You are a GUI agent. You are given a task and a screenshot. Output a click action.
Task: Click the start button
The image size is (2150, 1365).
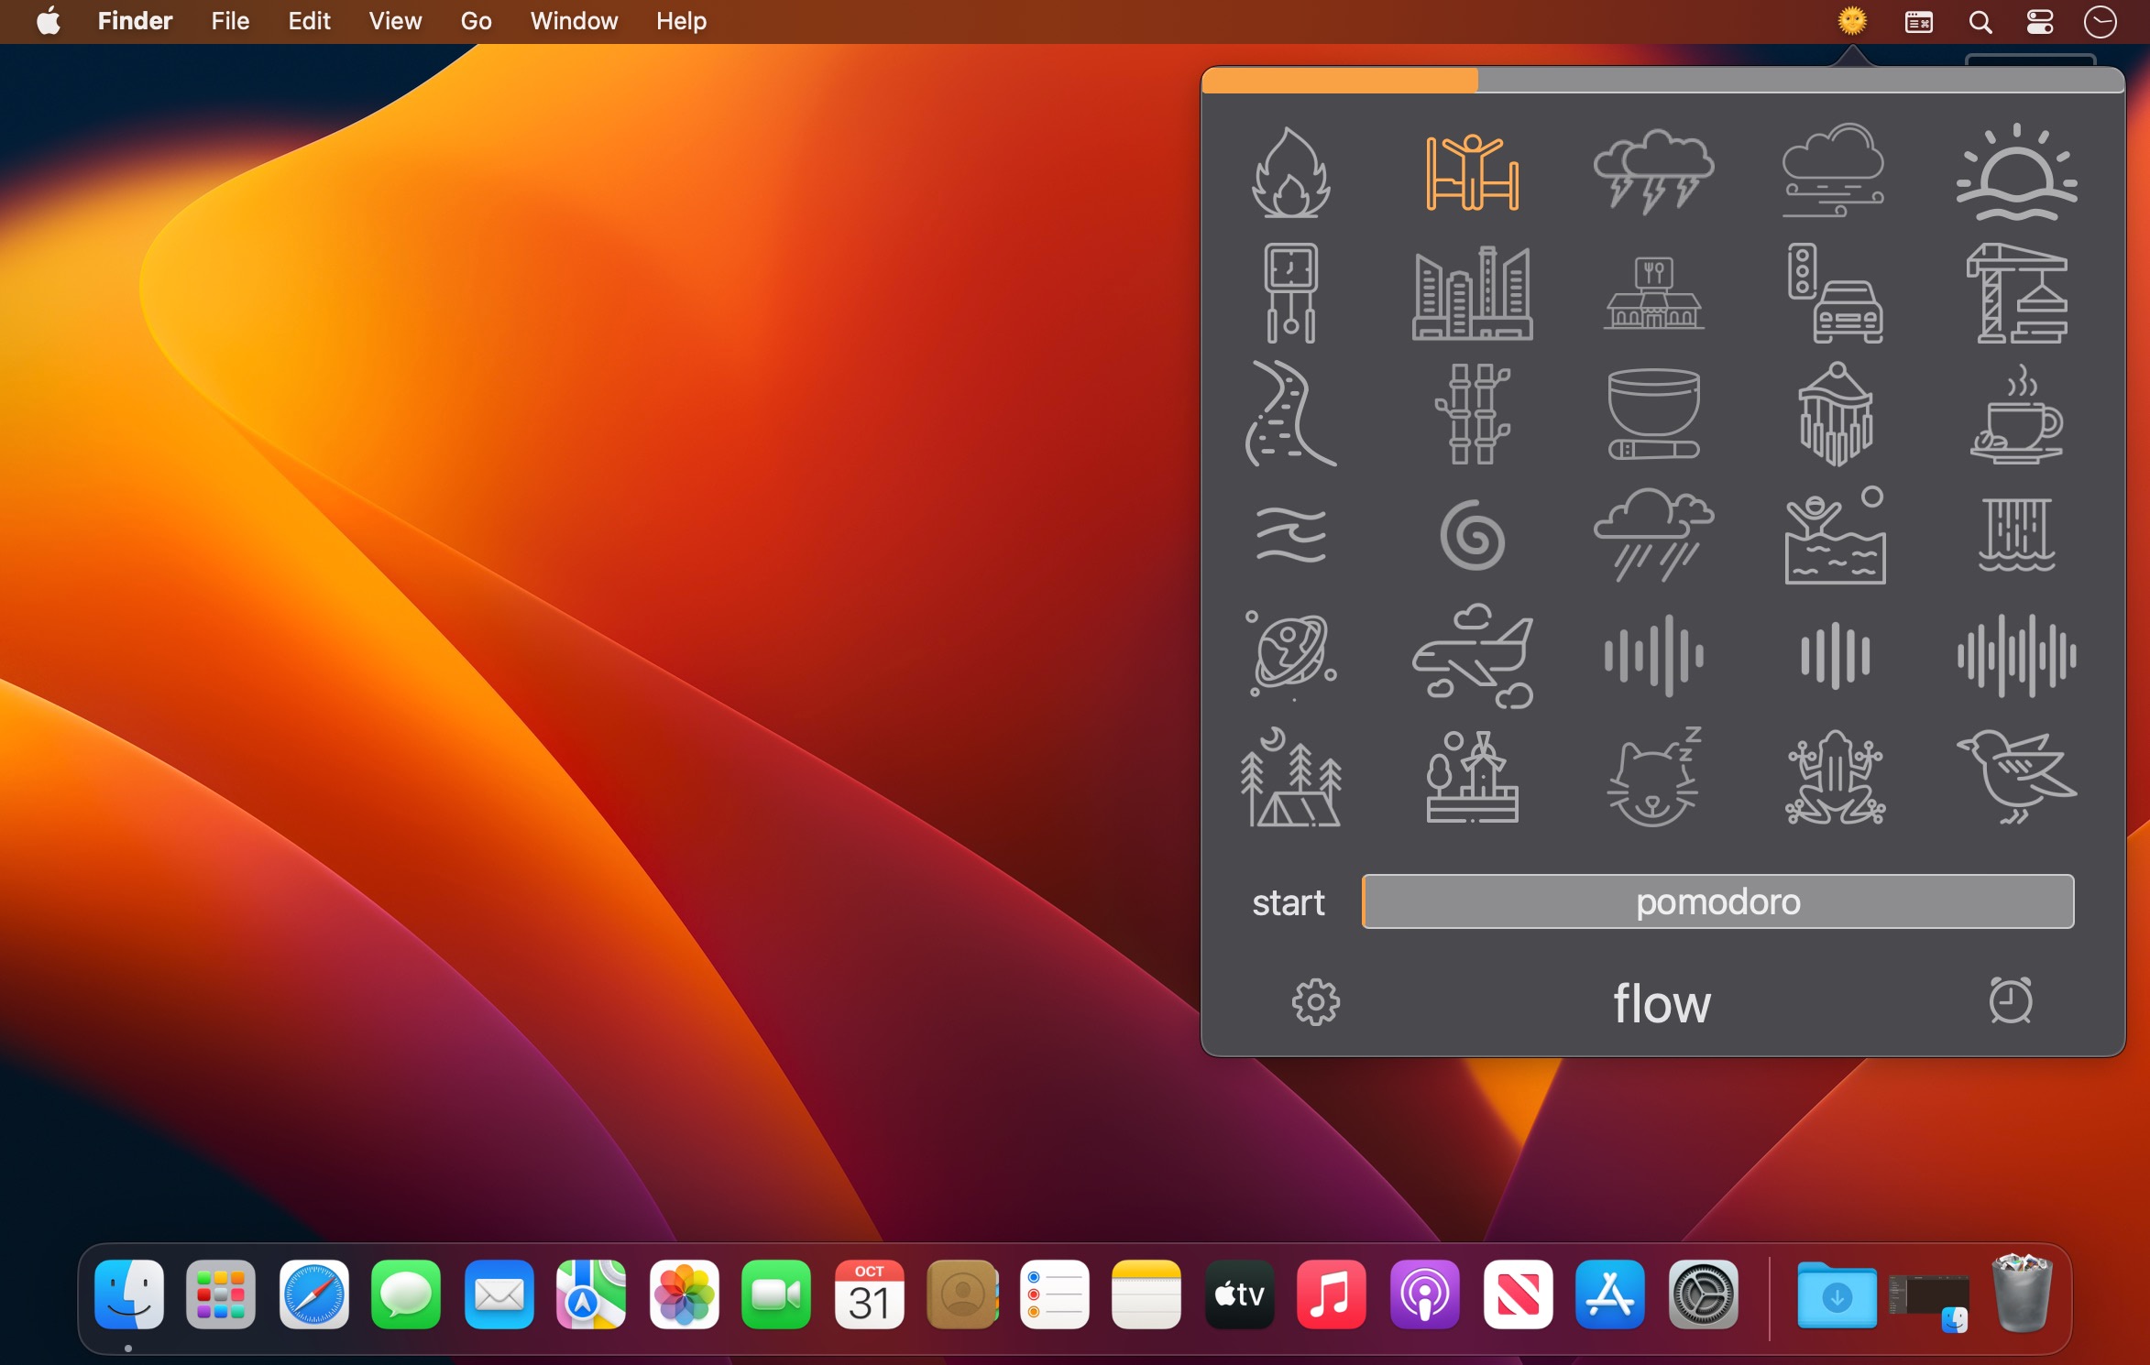(x=1288, y=902)
